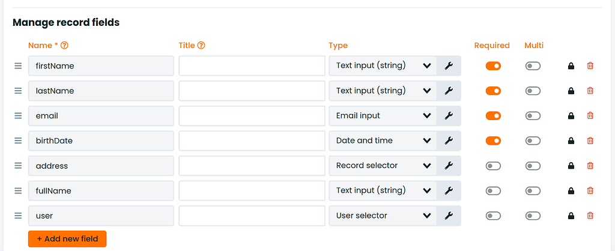Enable Multi toggle for lastName

click(x=533, y=91)
